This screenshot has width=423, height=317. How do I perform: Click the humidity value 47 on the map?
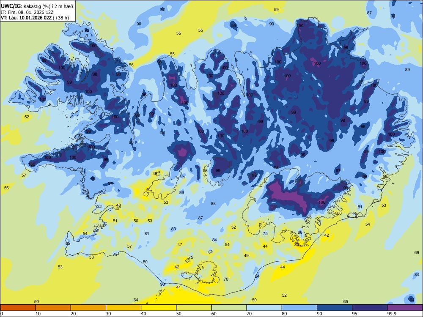[180, 244]
